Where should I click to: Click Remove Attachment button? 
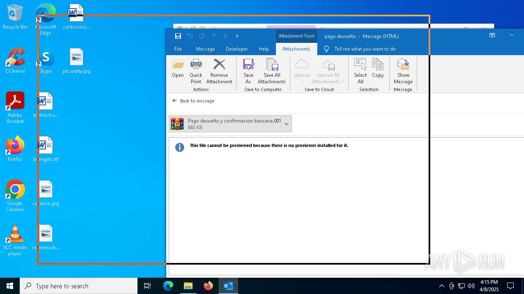pos(219,71)
